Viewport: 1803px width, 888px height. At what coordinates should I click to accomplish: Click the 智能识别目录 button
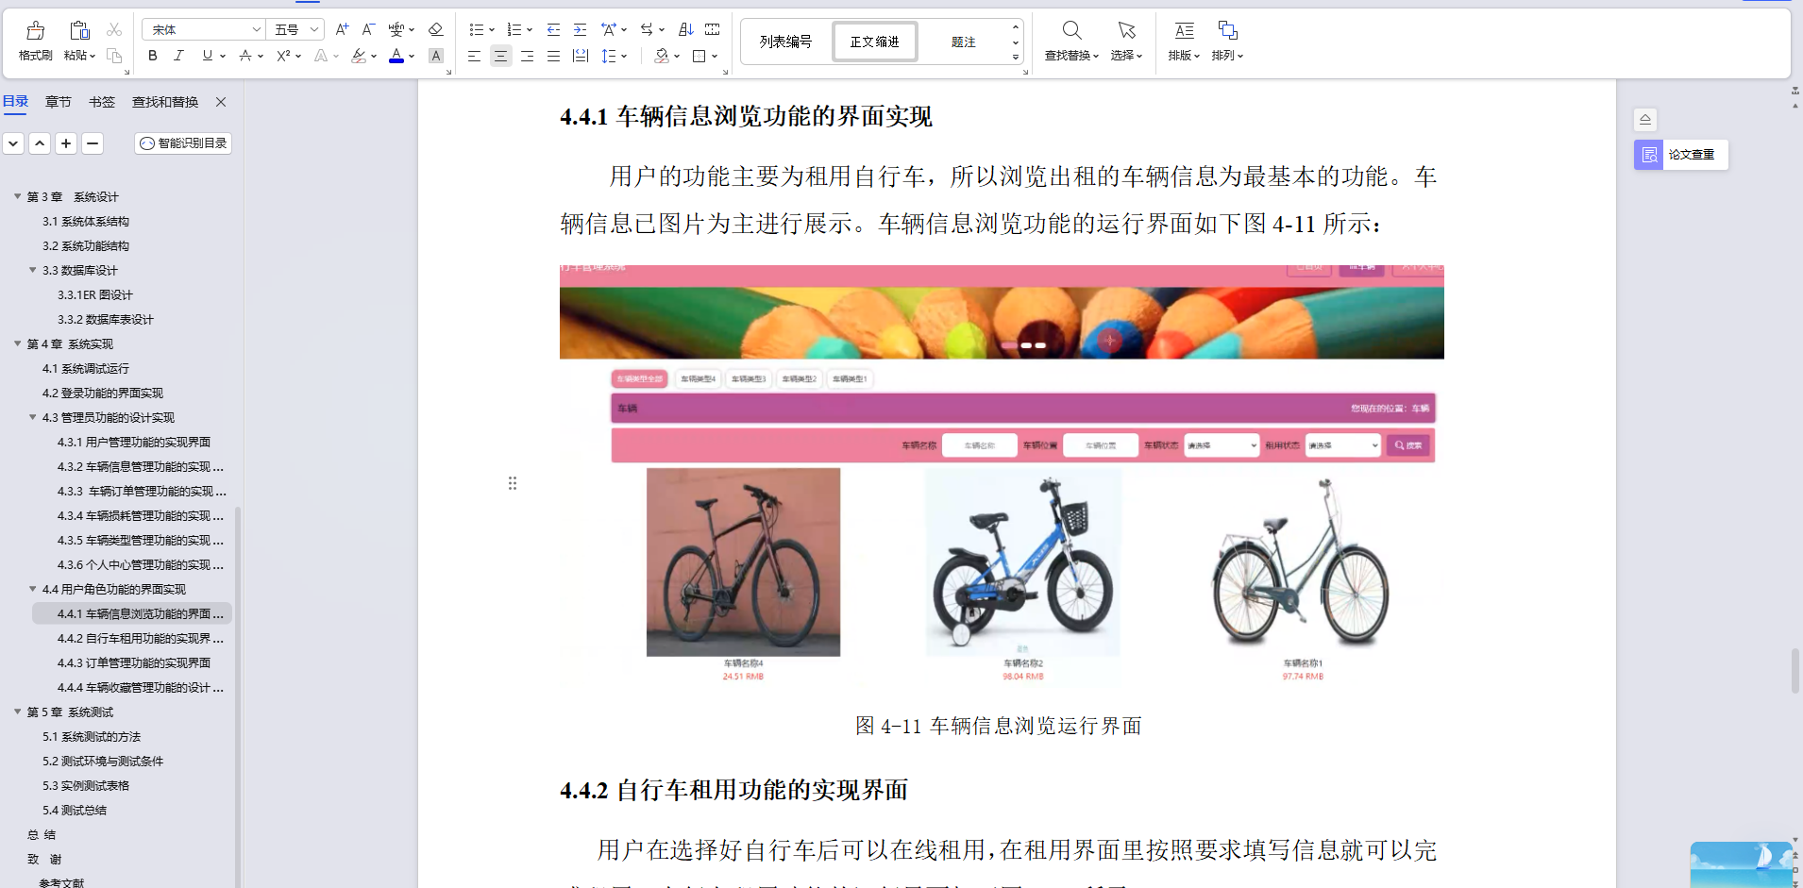pos(183,143)
